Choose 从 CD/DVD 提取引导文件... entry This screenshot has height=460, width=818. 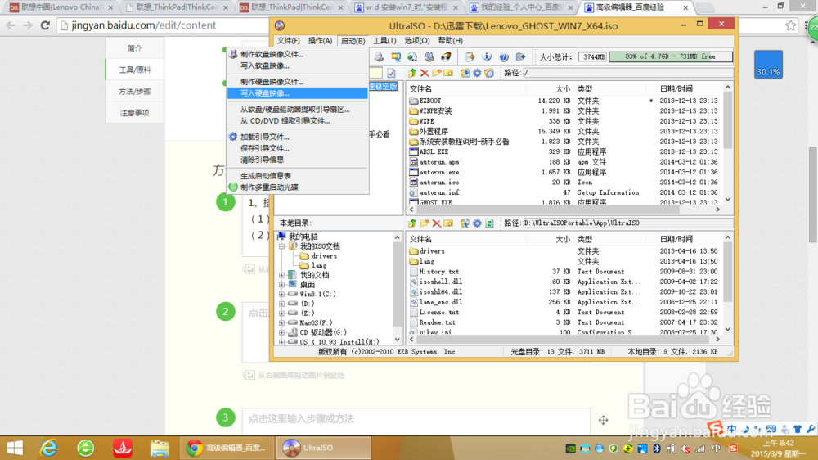click(298, 120)
